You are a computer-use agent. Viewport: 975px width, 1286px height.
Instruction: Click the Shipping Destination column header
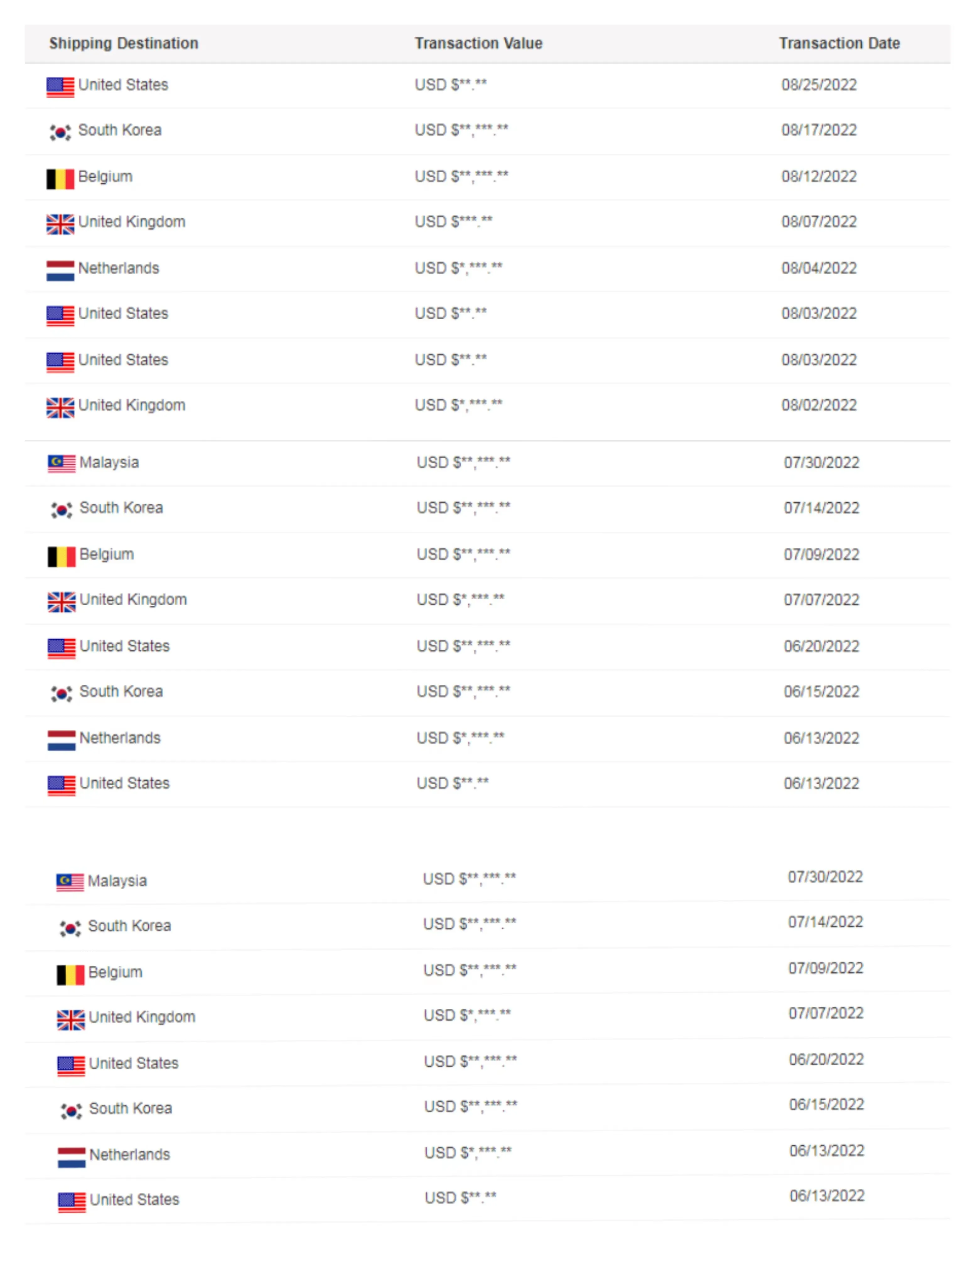click(124, 43)
